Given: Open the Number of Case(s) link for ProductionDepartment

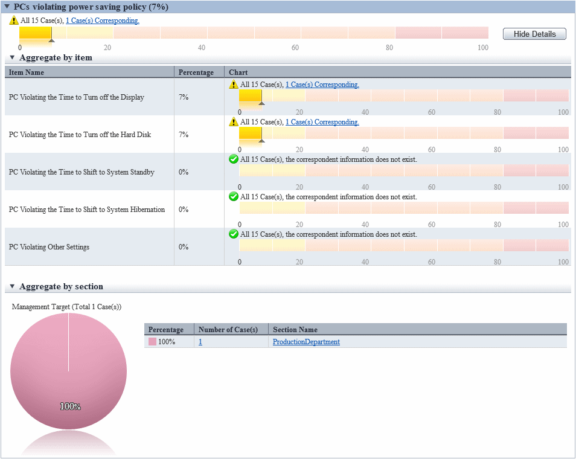Looking at the screenshot, I should click(x=200, y=342).
